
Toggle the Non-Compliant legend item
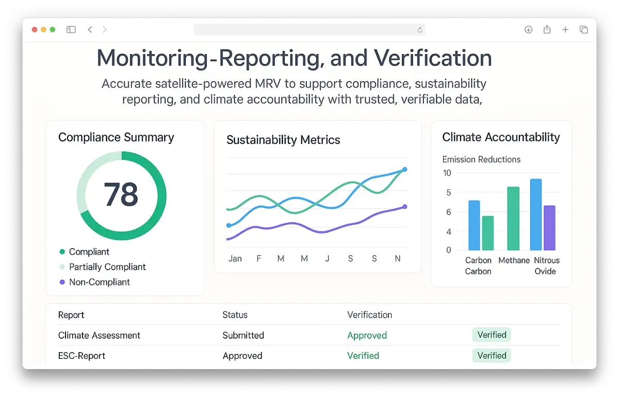(99, 282)
